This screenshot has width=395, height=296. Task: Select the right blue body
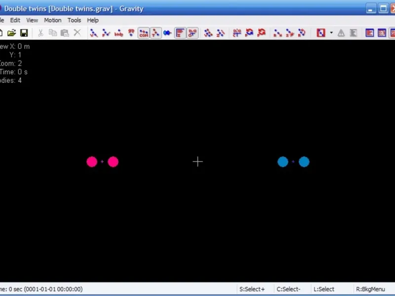coord(304,162)
